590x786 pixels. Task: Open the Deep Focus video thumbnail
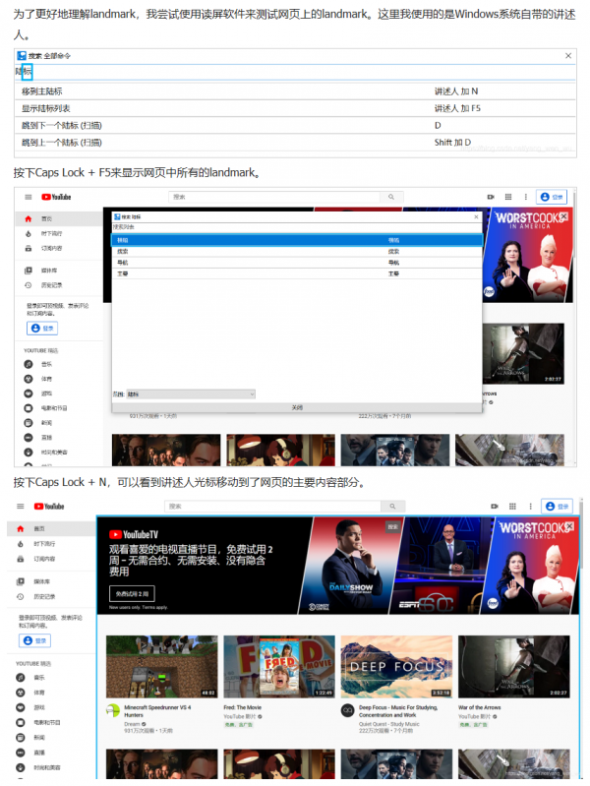396,667
